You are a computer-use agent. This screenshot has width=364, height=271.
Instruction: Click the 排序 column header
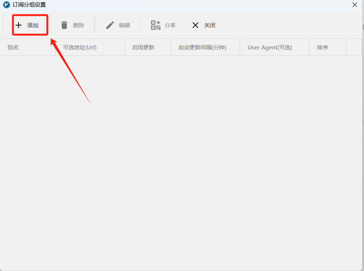pyautogui.click(x=322, y=48)
